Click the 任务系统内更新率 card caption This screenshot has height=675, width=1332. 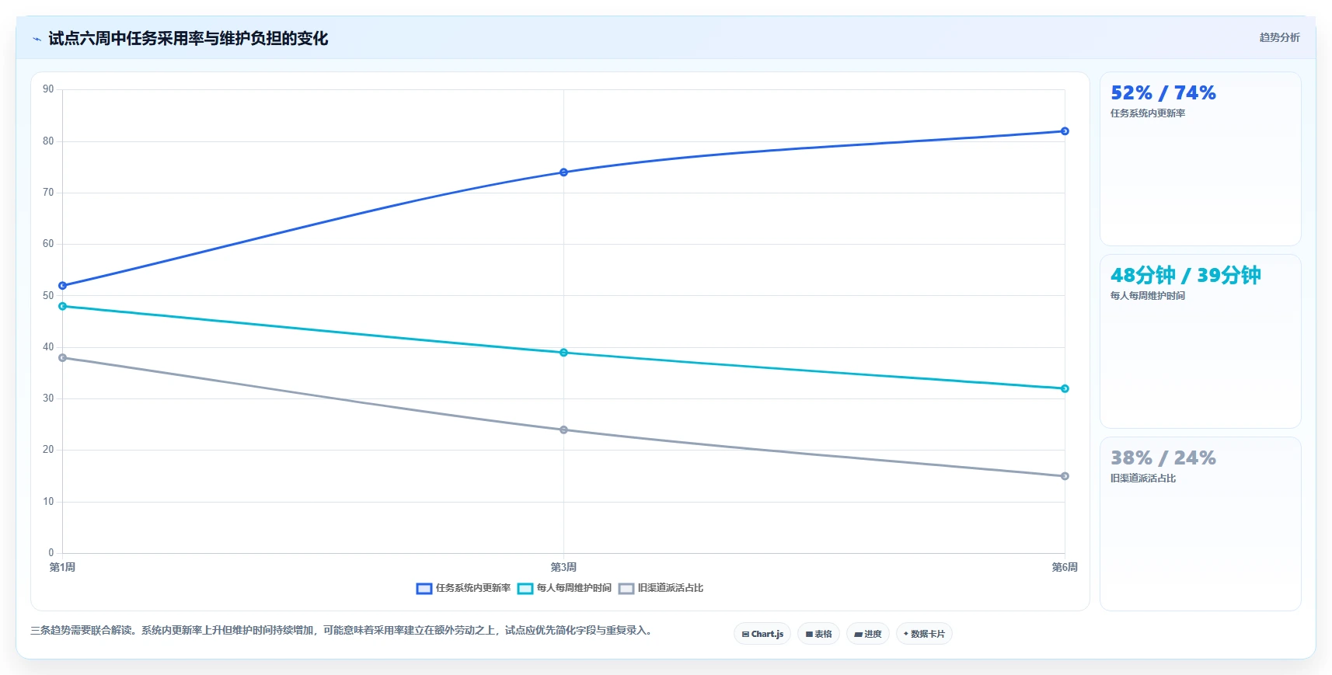pos(1148,113)
